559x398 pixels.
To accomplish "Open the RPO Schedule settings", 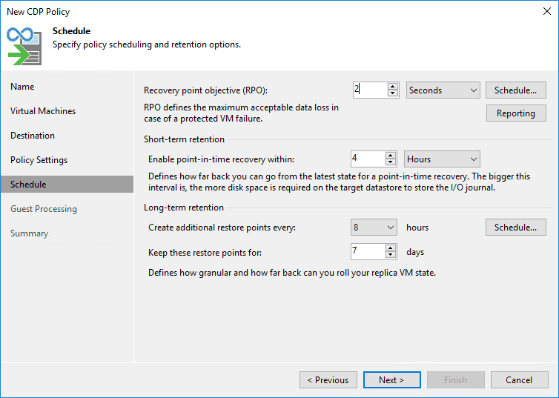I will coord(515,90).
